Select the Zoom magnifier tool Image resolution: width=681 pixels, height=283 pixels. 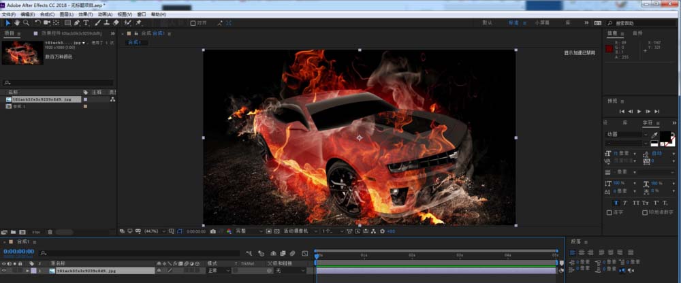(x=26, y=22)
